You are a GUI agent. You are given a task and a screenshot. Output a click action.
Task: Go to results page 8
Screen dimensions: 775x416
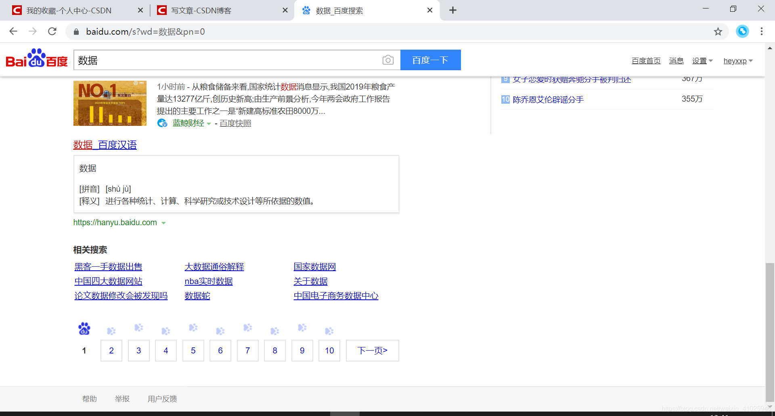click(275, 351)
